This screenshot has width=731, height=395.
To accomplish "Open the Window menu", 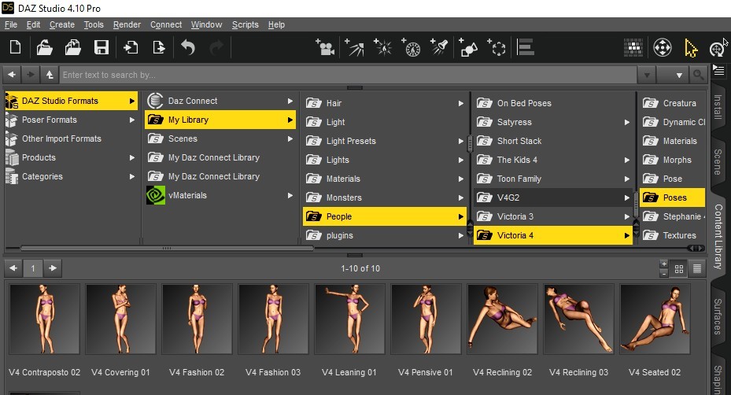I will coord(206,24).
